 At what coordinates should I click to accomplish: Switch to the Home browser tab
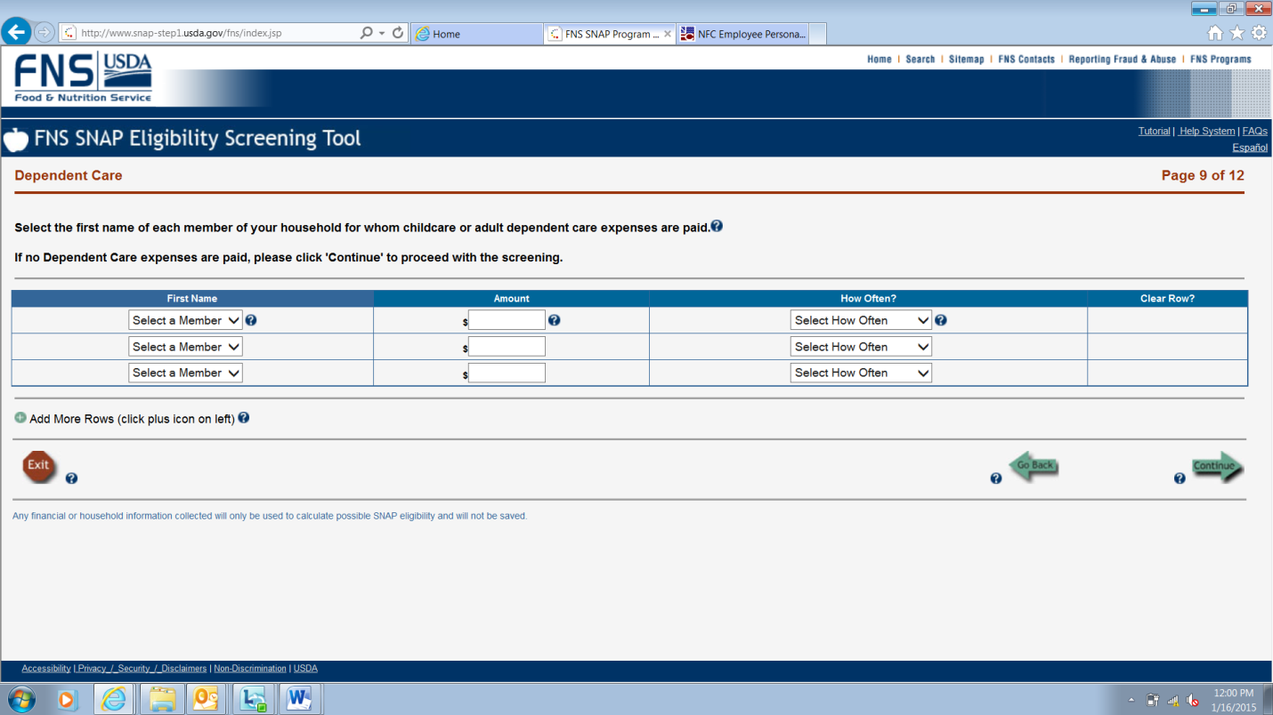(x=476, y=34)
